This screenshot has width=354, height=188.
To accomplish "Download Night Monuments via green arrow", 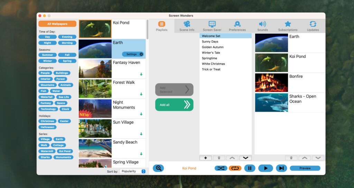I will 141,114.
